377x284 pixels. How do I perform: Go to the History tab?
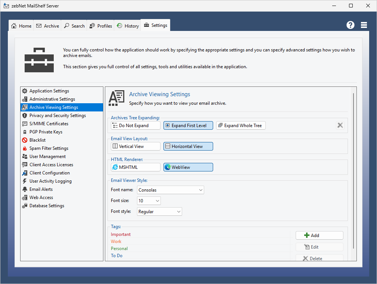click(x=128, y=26)
